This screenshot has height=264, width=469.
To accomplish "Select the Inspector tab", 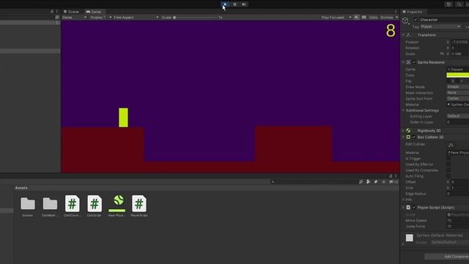I will (x=413, y=12).
